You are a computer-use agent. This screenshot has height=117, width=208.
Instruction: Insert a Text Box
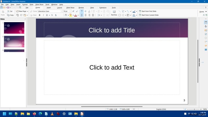pos(114,13)
